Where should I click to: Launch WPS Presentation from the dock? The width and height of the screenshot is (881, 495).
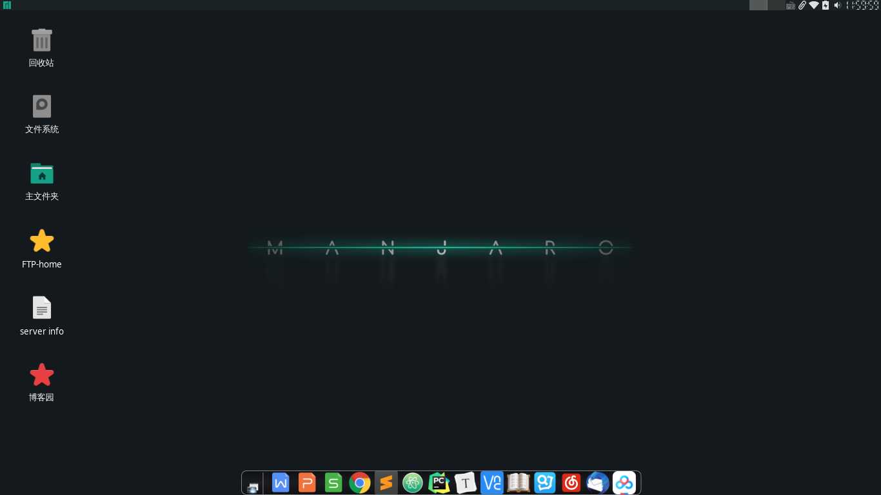click(307, 482)
